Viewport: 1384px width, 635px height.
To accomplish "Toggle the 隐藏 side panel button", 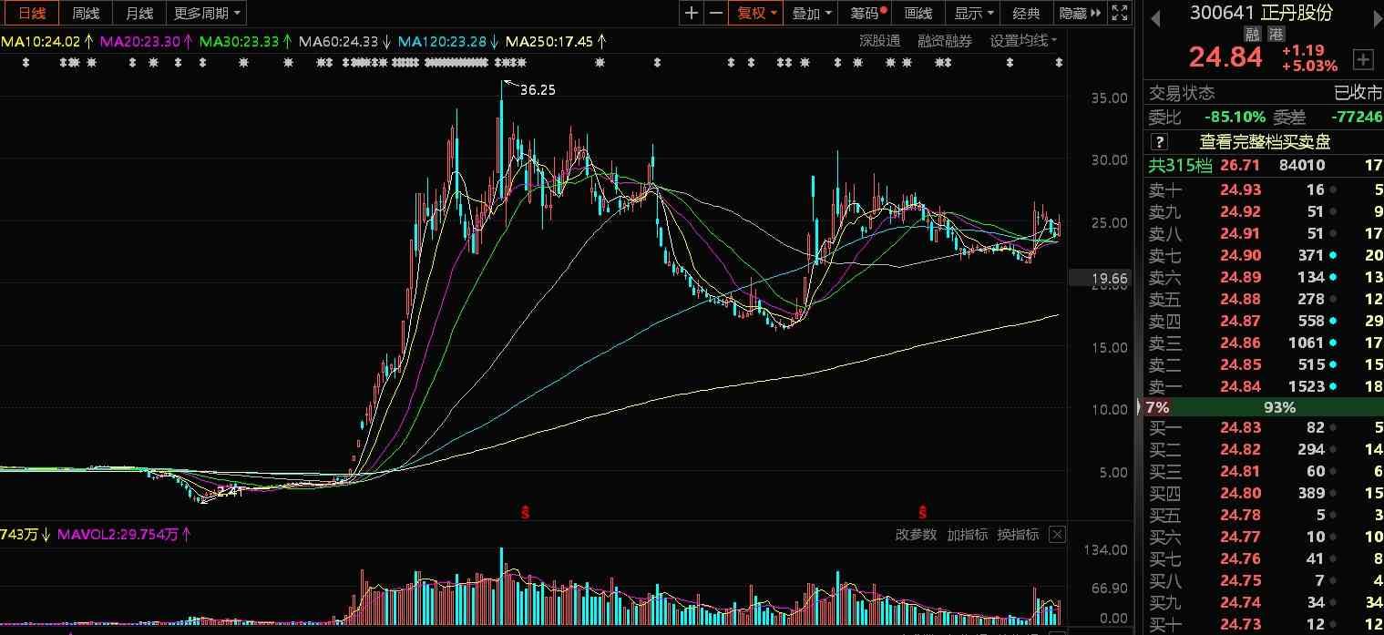I will click(1080, 13).
